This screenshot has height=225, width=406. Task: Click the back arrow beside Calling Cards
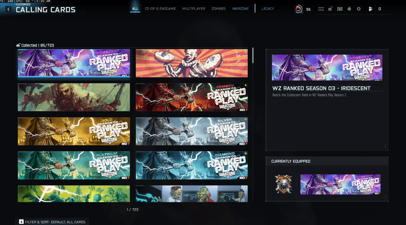[x=8, y=9]
